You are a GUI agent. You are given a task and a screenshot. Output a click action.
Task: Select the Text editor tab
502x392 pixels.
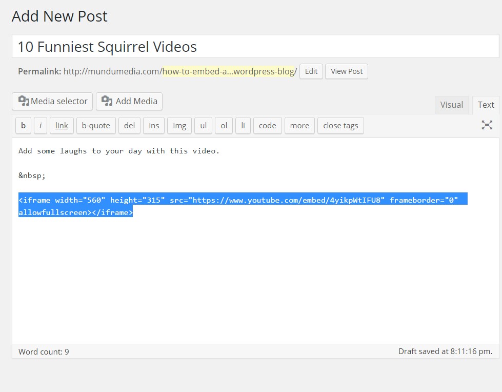[486, 105]
